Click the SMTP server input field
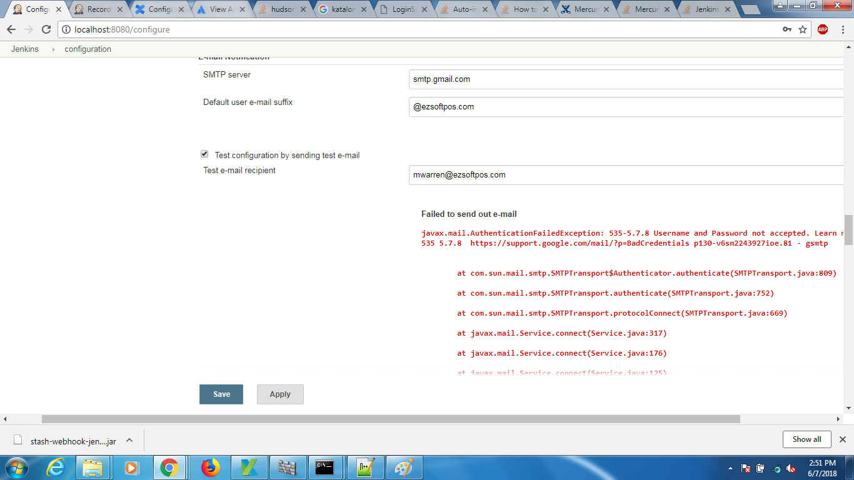This screenshot has width=854, height=480. point(626,79)
